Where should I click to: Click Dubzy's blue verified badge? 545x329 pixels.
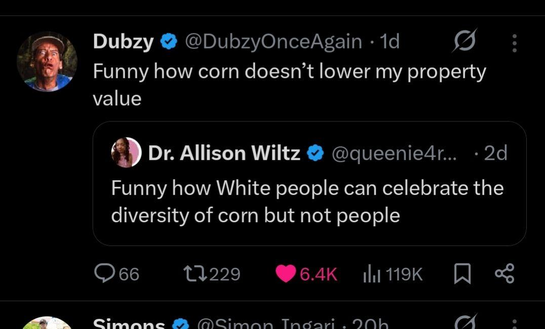(168, 42)
